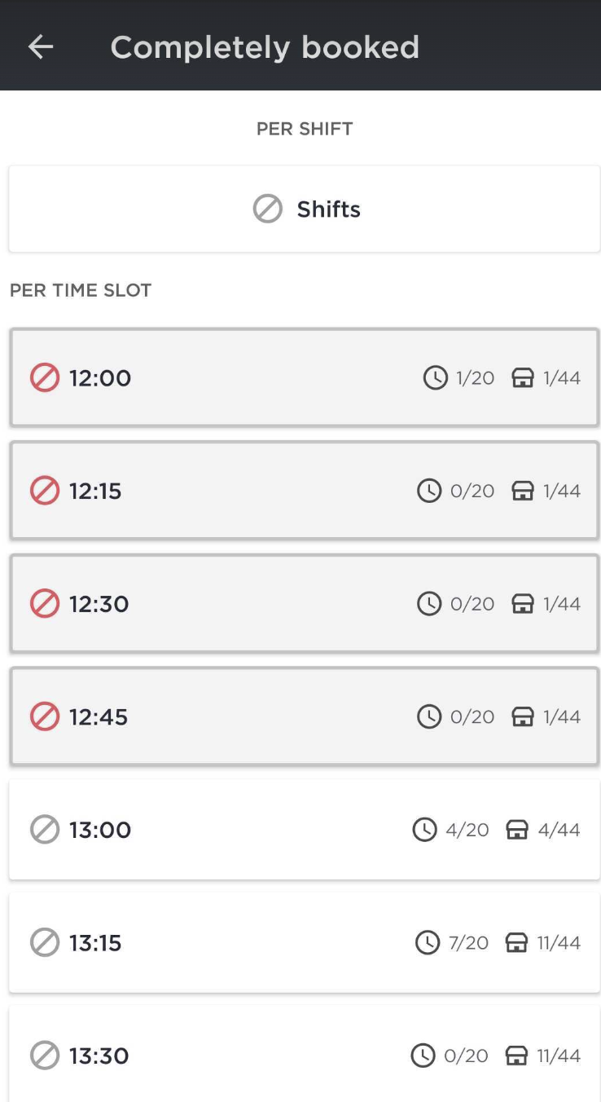601x1102 pixels.
Task: Click the 11/44 capacity at 13:30
Action: pyautogui.click(x=559, y=1056)
